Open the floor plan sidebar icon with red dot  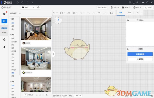click(4, 14)
